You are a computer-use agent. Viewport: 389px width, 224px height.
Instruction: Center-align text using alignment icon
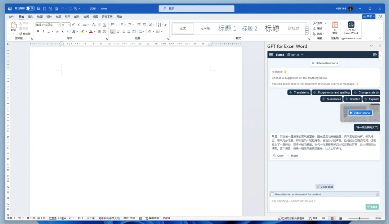coord(118,31)
